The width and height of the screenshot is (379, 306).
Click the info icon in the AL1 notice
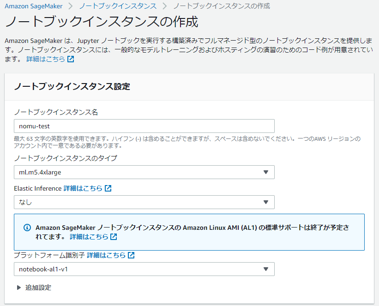27,228
